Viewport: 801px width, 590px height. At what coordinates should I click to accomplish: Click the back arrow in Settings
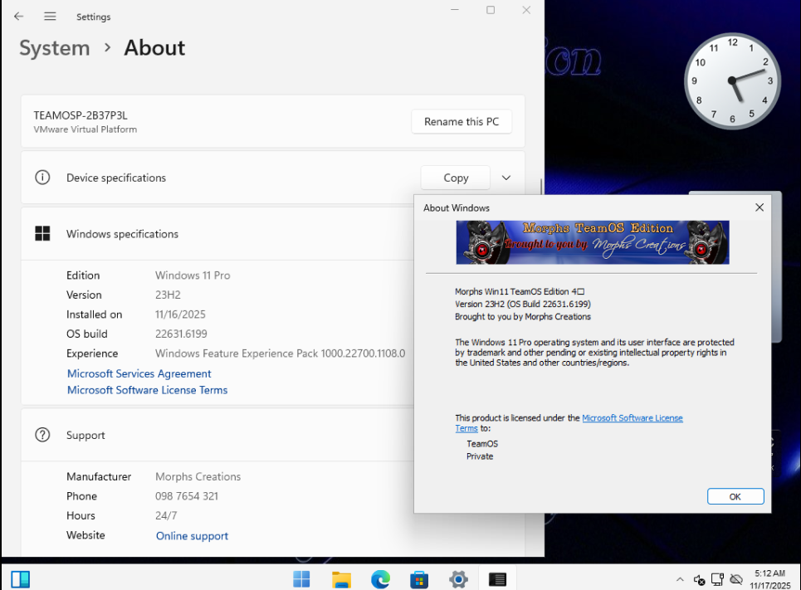click(18, 17)
